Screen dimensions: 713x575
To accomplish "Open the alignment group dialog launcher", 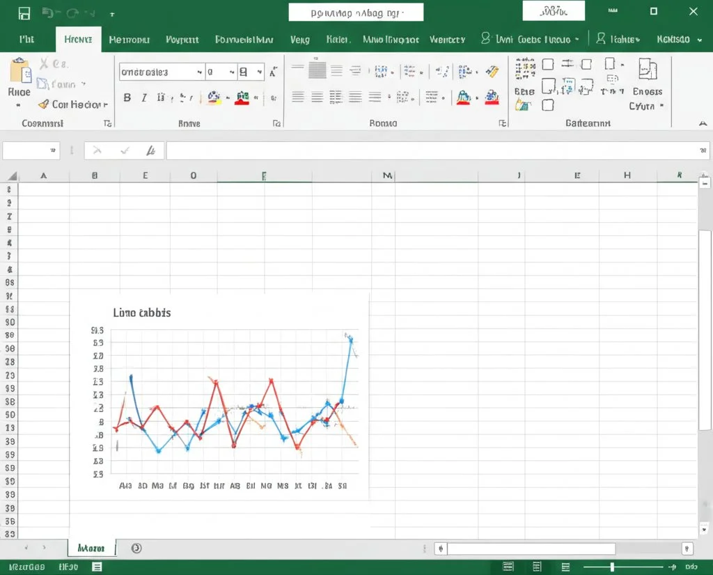I will [x=503, y=123].
